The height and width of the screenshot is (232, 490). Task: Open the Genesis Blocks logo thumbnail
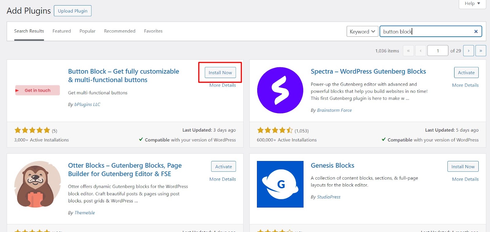280,184
